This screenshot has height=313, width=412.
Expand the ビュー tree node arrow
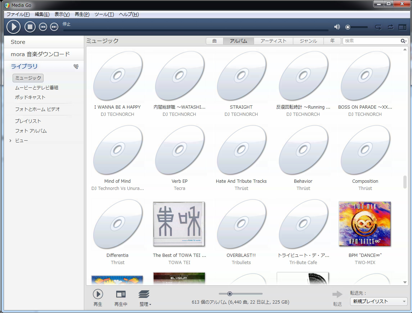click(x=10, y=141)
